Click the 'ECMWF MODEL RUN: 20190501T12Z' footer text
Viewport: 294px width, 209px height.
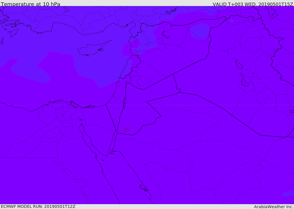38,206
